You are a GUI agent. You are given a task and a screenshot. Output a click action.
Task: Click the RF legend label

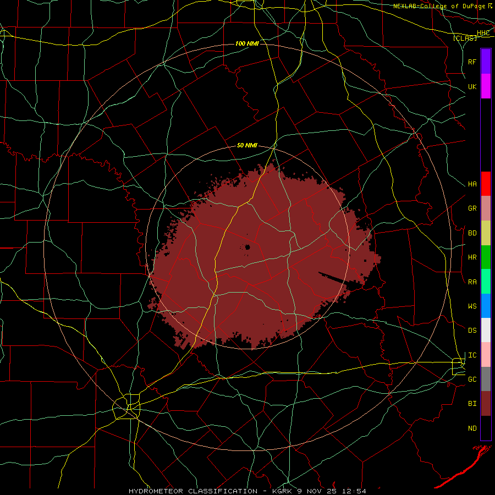472,62
